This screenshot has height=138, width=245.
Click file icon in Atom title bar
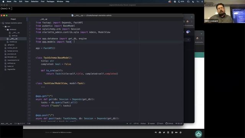72,15
